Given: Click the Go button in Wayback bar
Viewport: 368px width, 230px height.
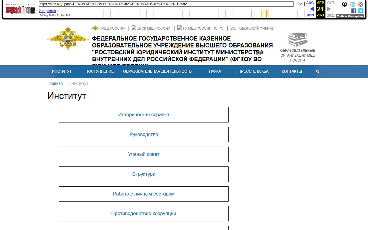Looking at the screenshot, I should coord(300,4).
